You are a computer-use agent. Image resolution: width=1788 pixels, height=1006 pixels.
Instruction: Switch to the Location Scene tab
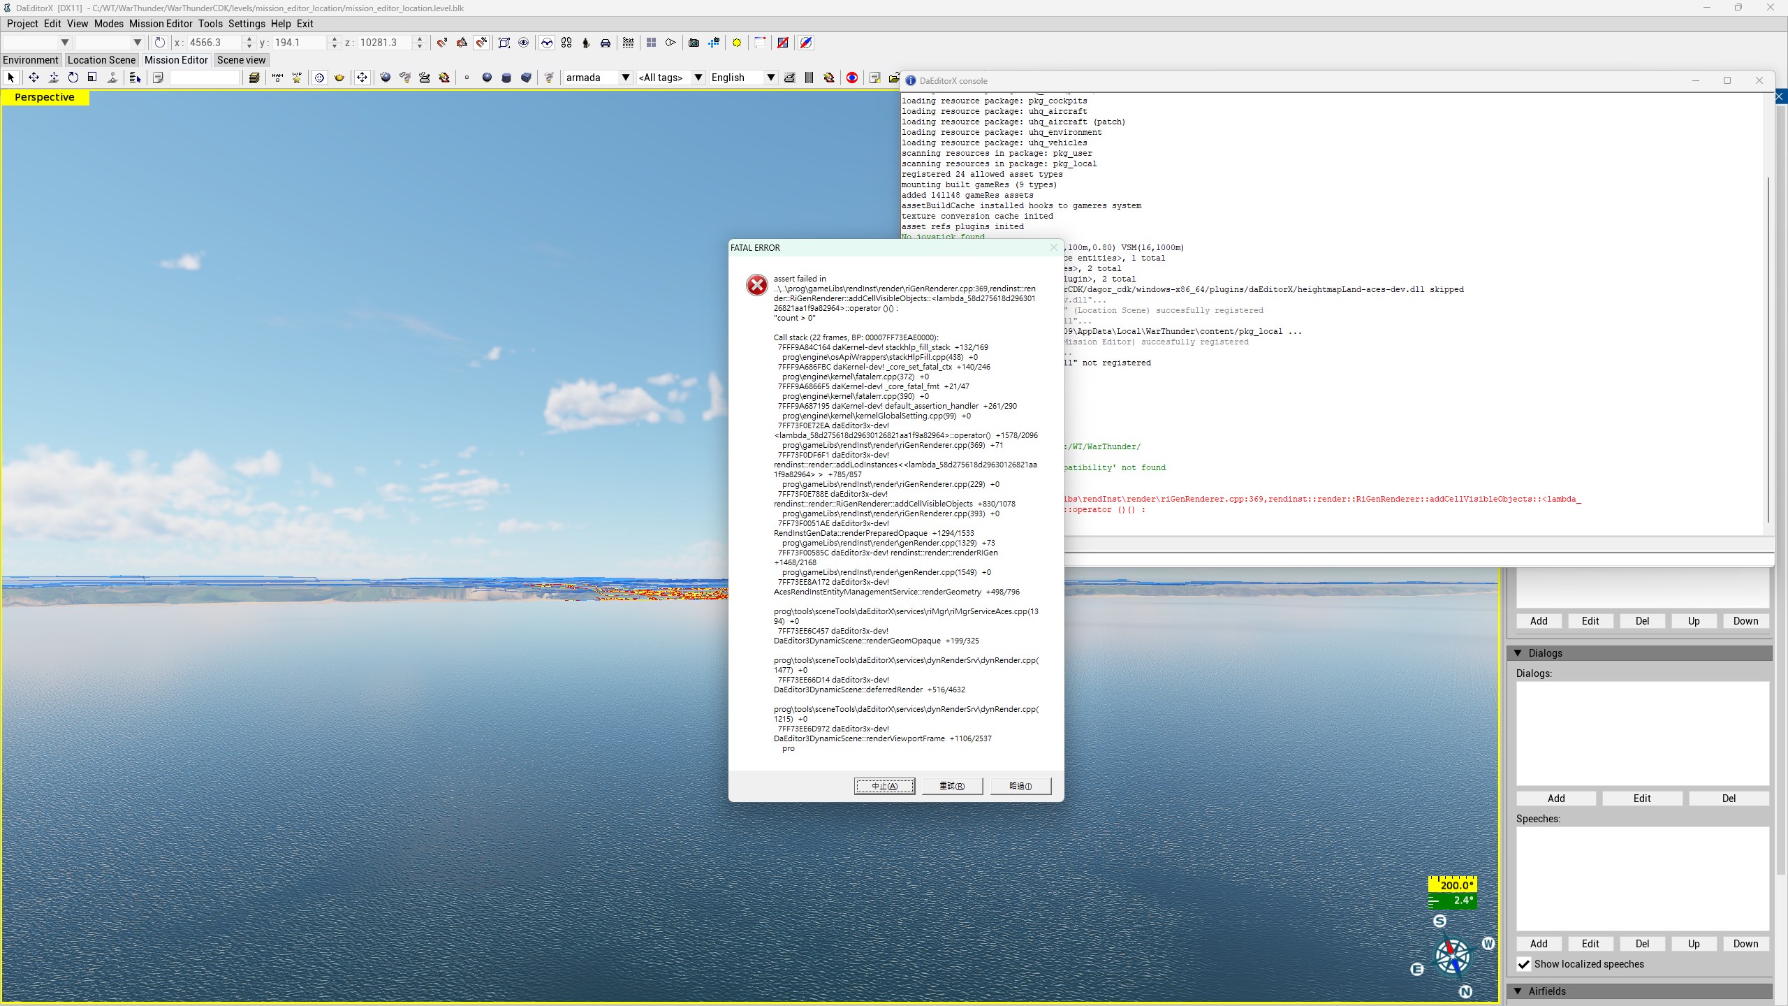click(x=101, y=60)
